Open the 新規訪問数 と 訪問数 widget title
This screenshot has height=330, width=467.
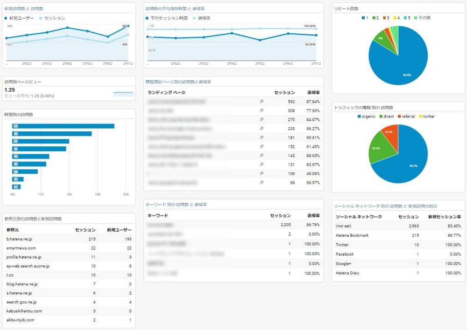pos(24,9)
